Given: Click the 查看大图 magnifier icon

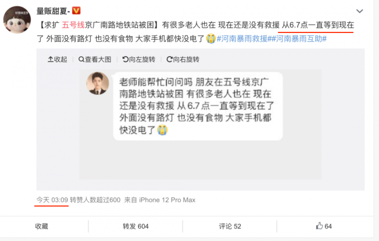Looking at the screenshot, I should point(81,59).
